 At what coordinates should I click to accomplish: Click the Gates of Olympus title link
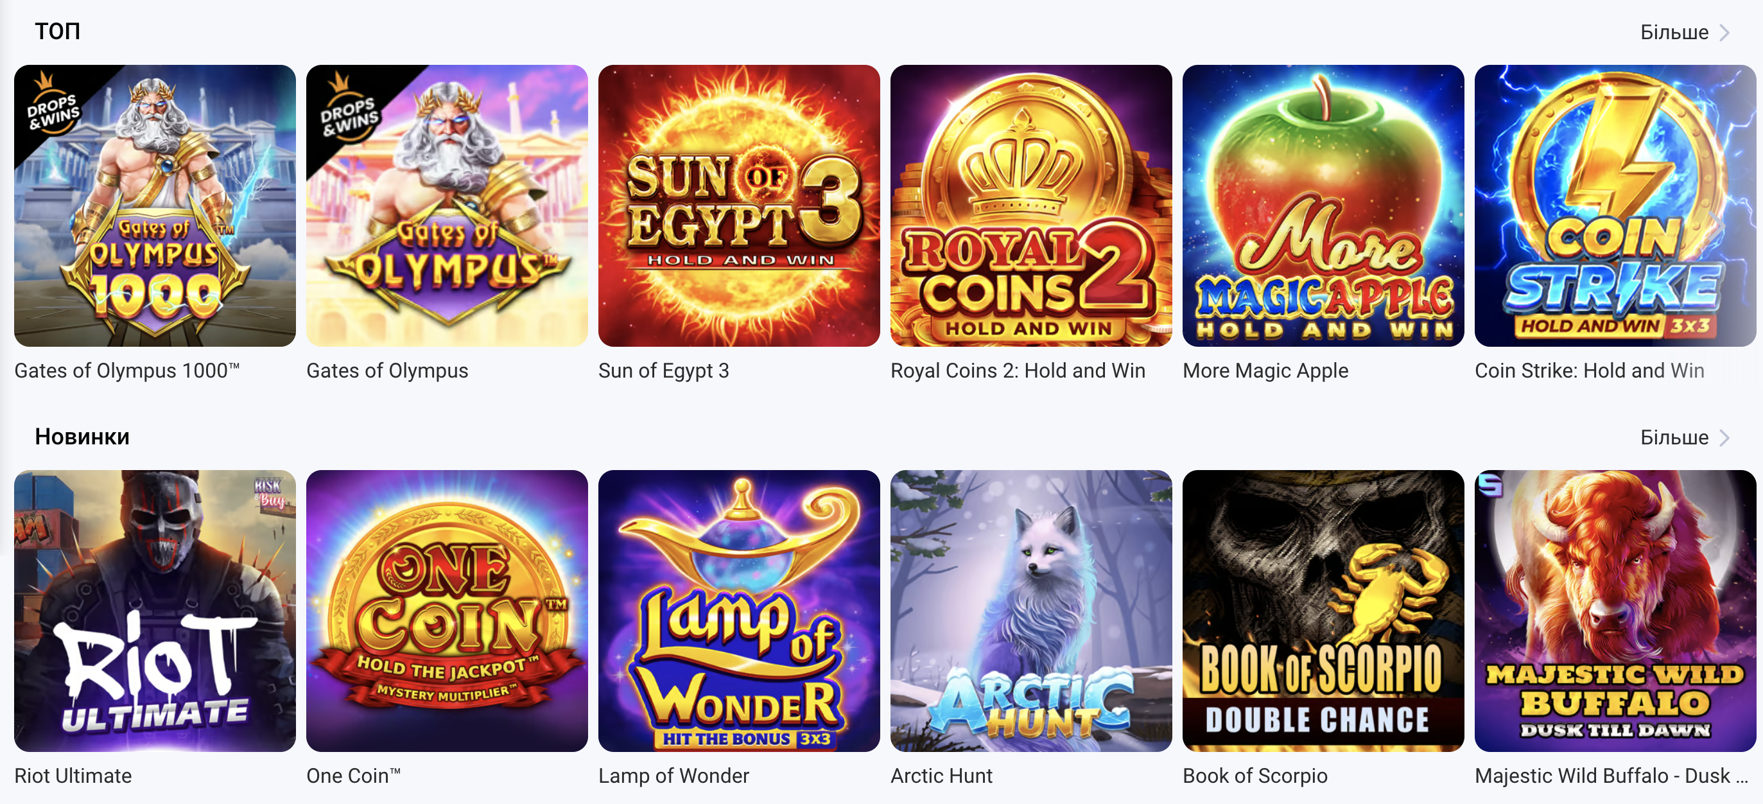pyautogui.click(x=387, y=371)
